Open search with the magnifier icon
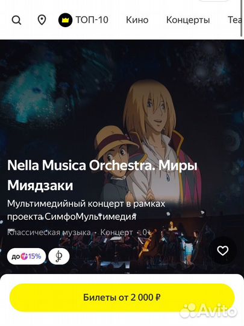The image size is (244, 326). point(16,21)
